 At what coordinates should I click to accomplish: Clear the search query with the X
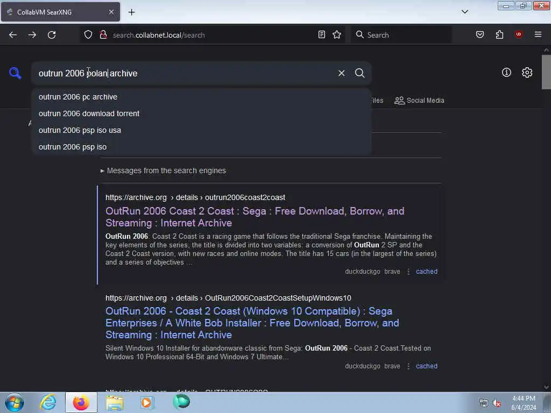coord(341,73)
